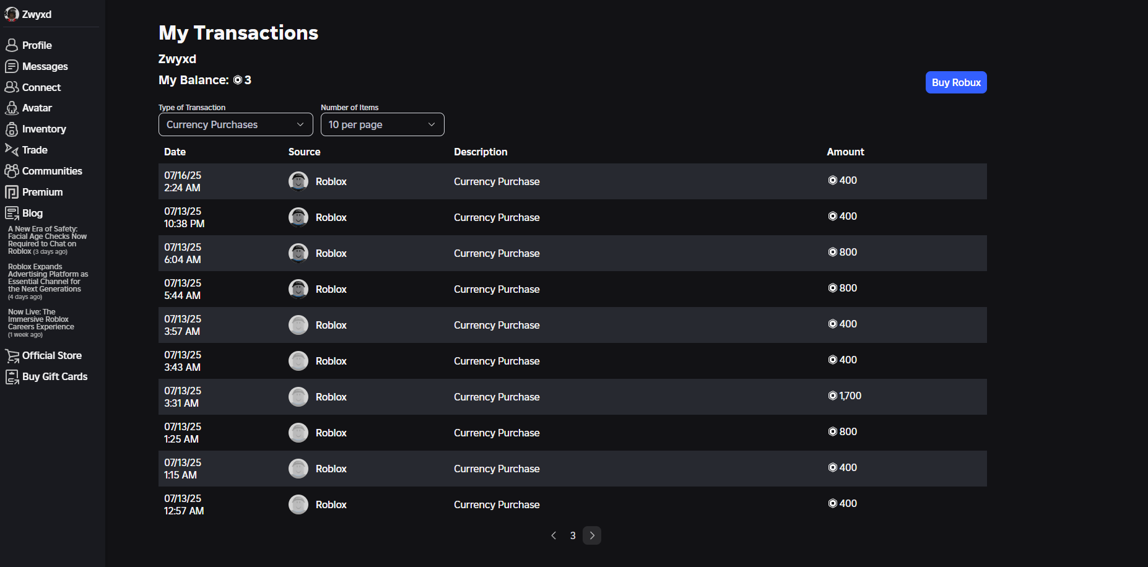Click the Premium icon in sidebar

(x=12, y=192)
